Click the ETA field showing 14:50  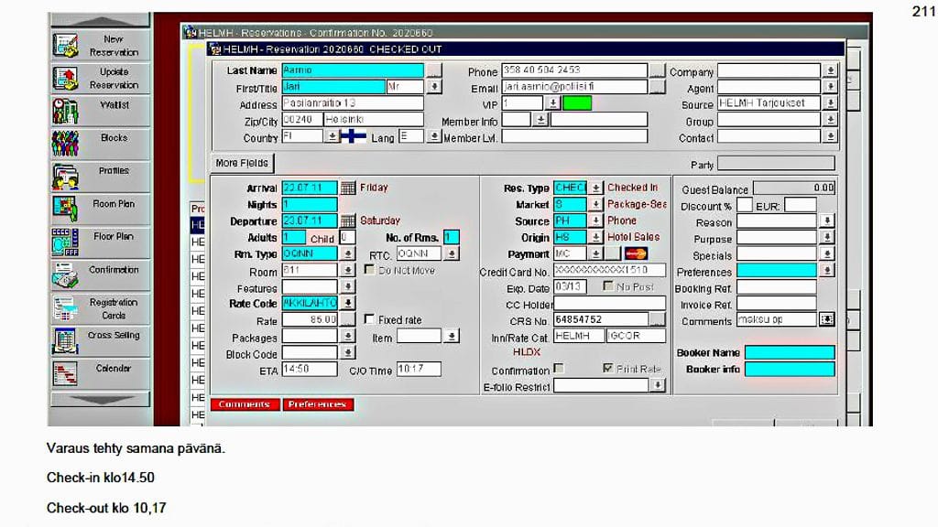(x=310, y=370)
